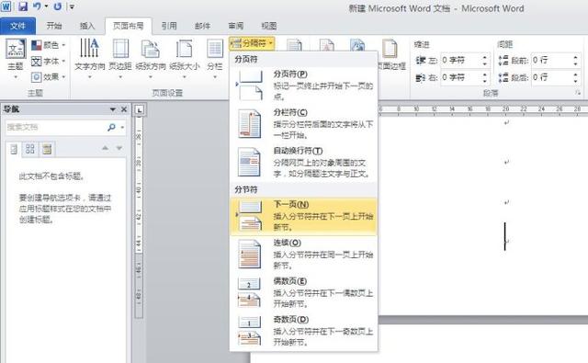The width and height of the screenshot is (588, 363).
Task: Click the 纸张大小 paper size icon
Action: pos(184,50)
